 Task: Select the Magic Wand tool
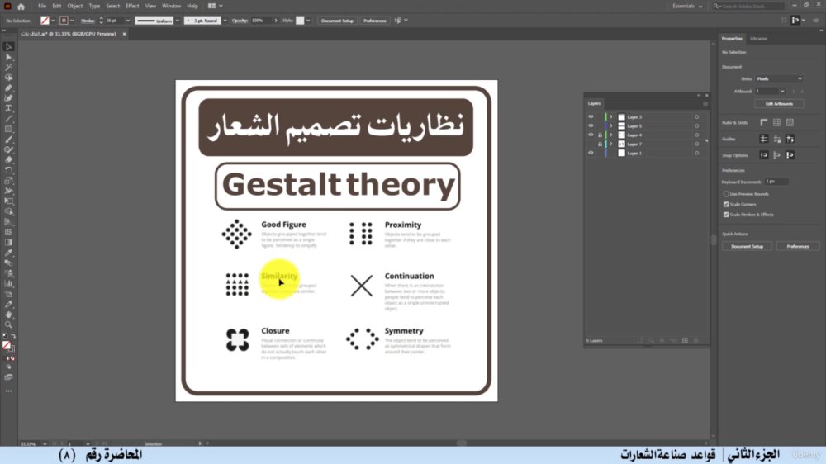tap(8, 68)
